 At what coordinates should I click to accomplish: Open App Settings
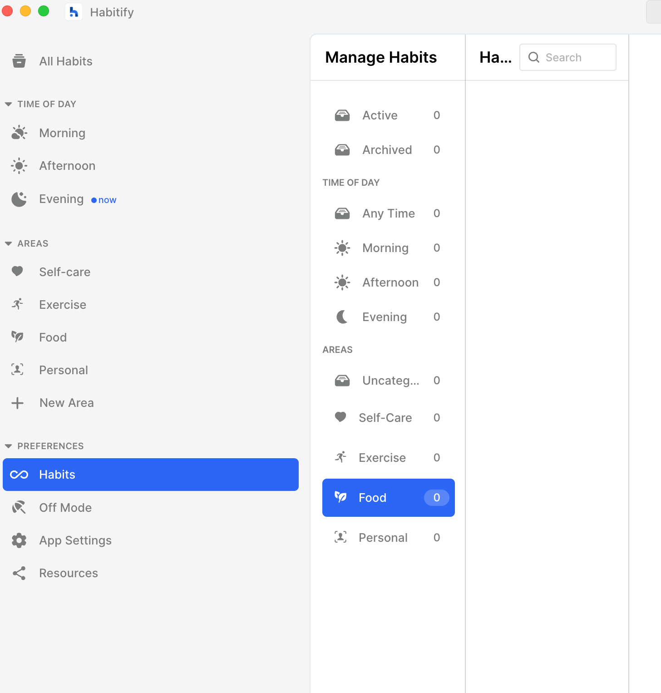click(151, 540)
